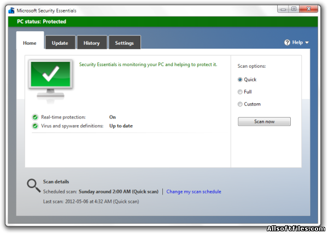Expand the Help dropdown arrow
The image size is (328, 234).
(307, 43)
